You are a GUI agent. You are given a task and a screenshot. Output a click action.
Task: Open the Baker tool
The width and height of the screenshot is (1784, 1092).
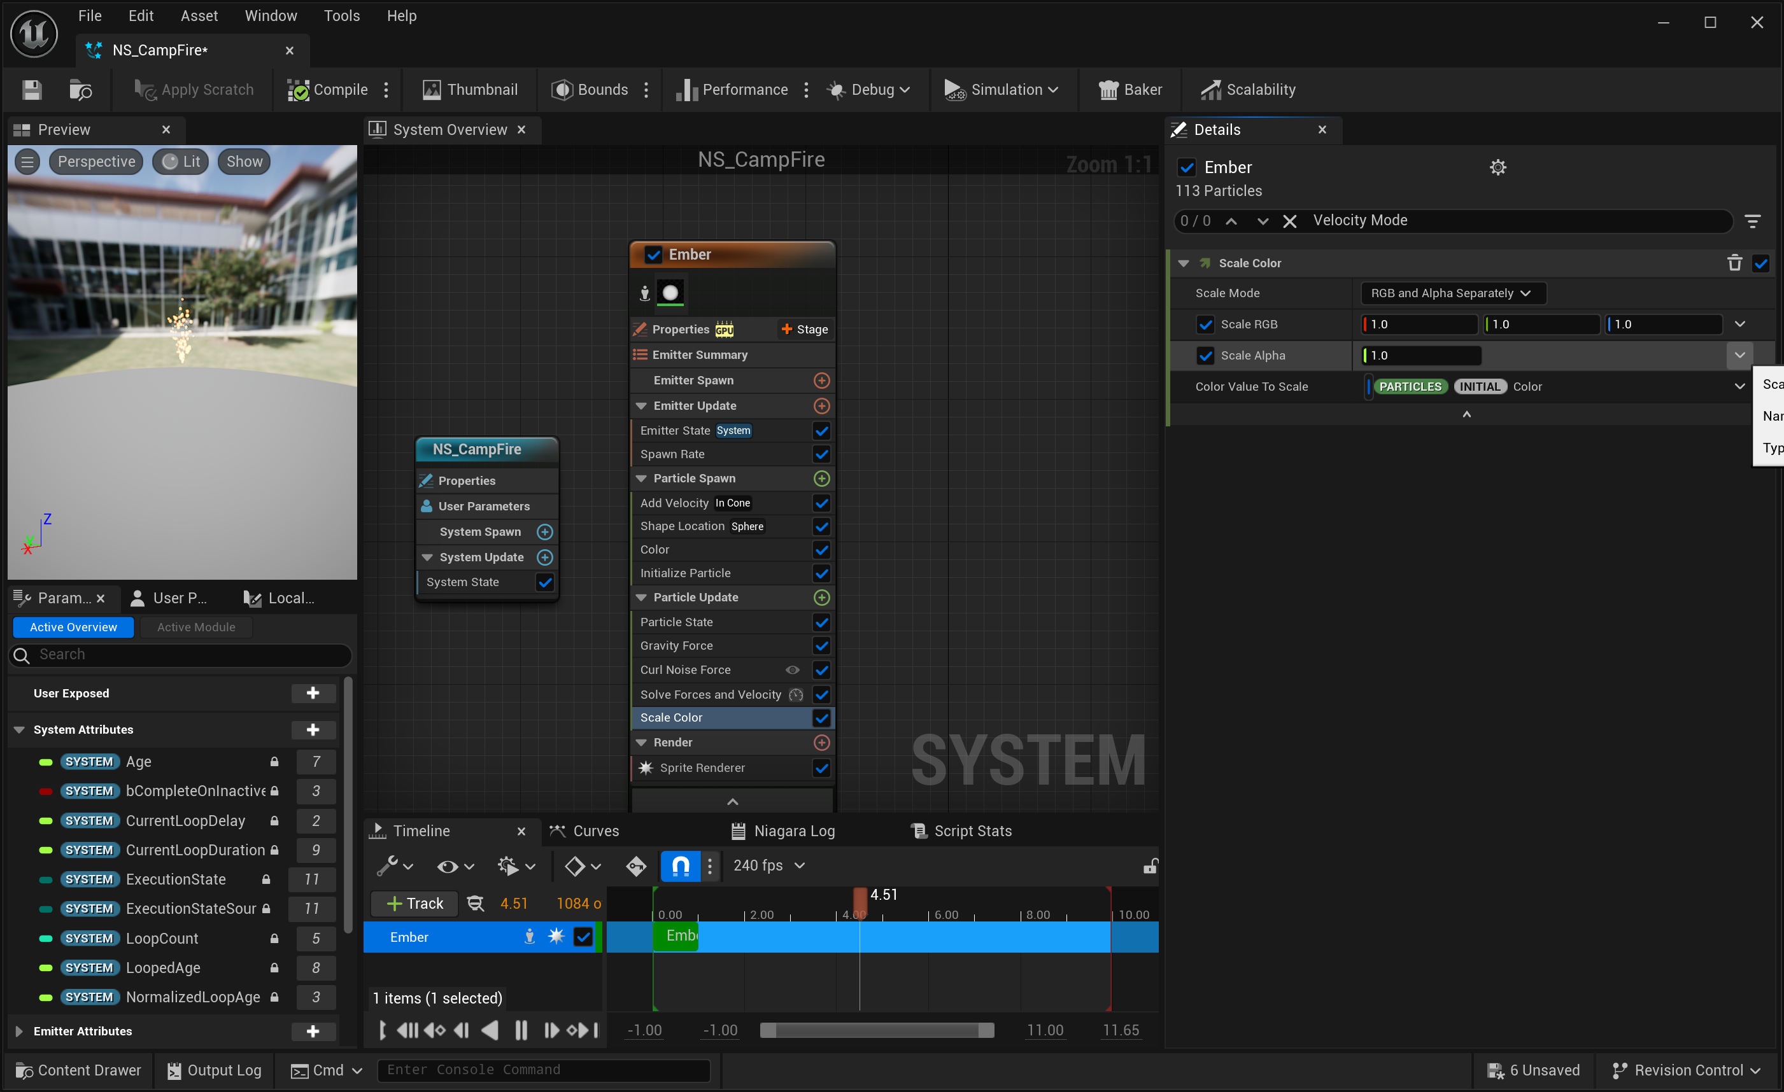click(1130, 90)
